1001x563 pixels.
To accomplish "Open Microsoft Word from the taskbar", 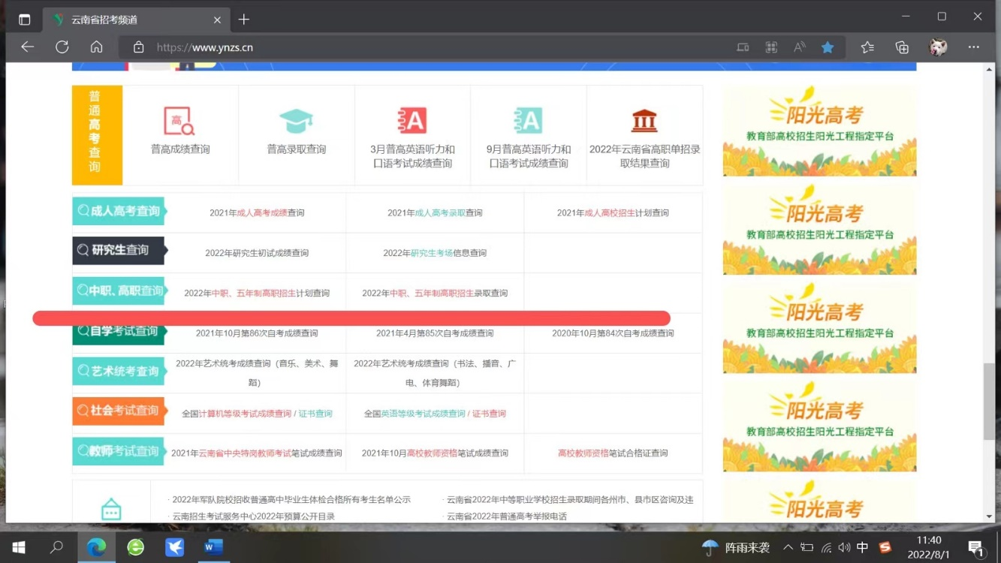I will (x=213, y=547).
